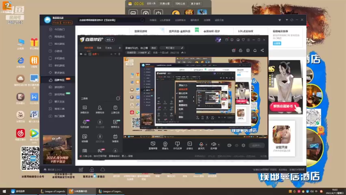The width and height of the screenshot is (346, 195).
Task: Toggle the lock on 全屏1 source
Action: (85, 54)
